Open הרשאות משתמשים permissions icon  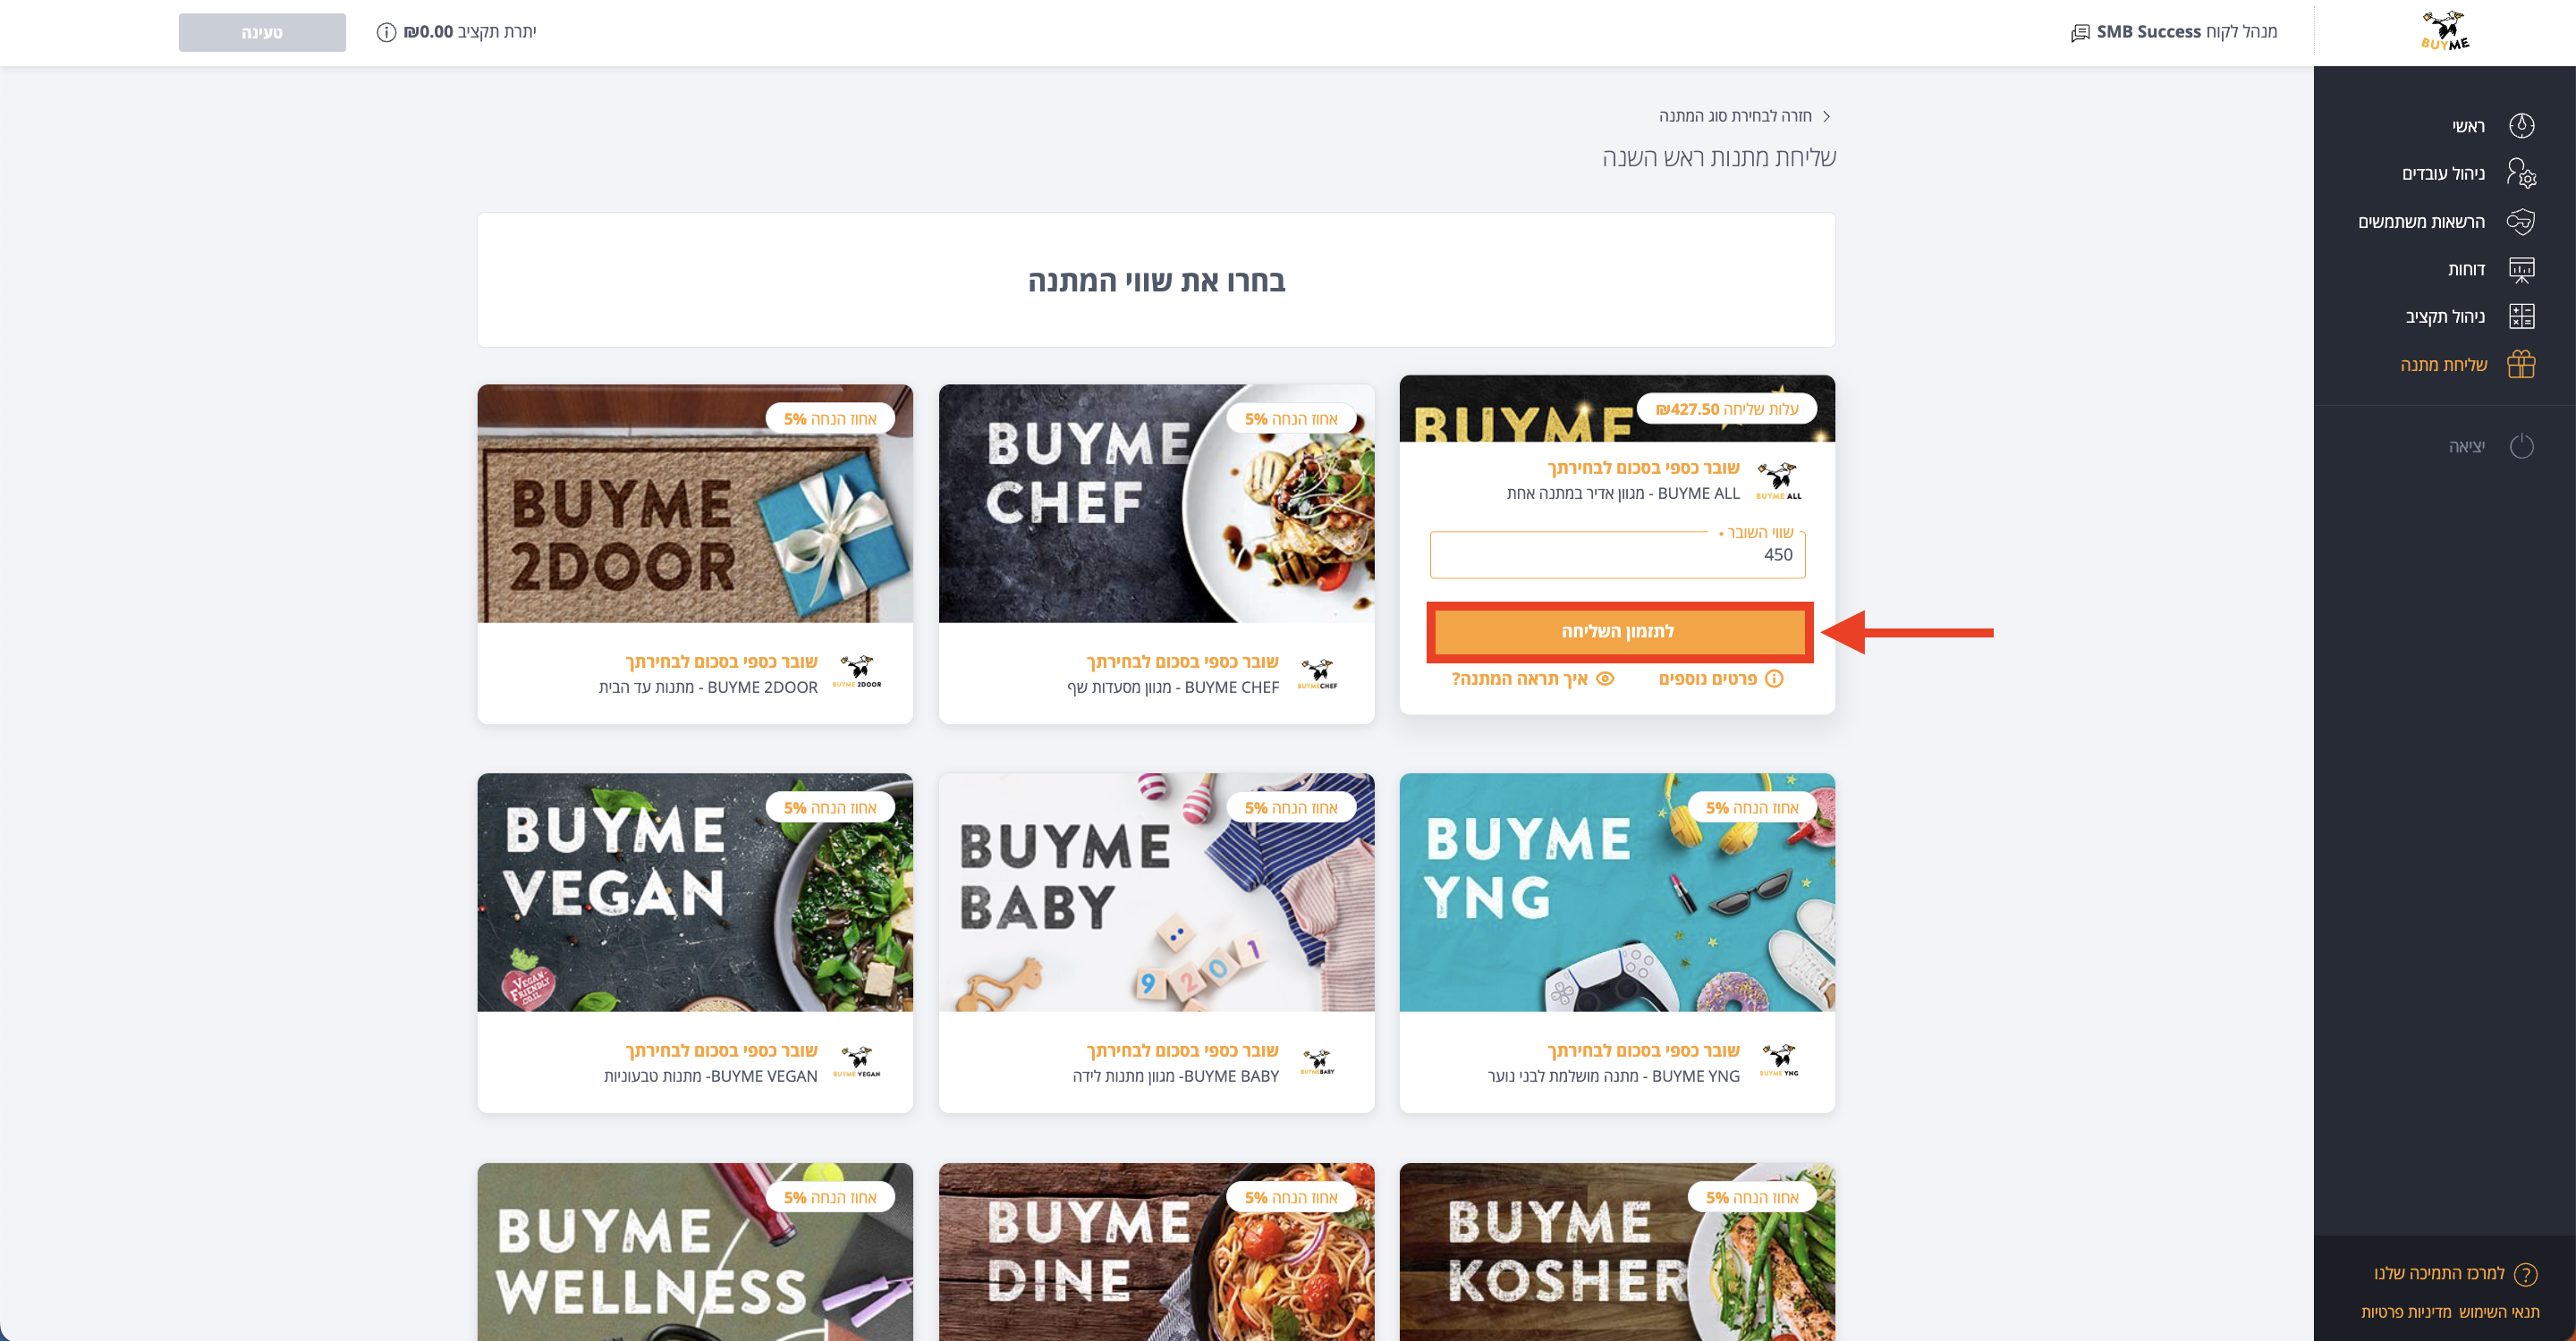pos(2521,222)
